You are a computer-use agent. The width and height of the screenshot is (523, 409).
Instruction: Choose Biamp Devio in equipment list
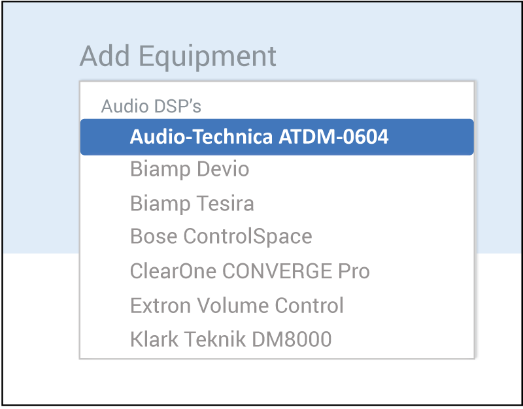coord(190,170)
